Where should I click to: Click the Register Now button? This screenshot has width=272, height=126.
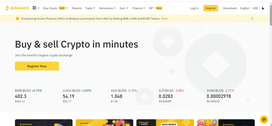[x=37, y=66]
